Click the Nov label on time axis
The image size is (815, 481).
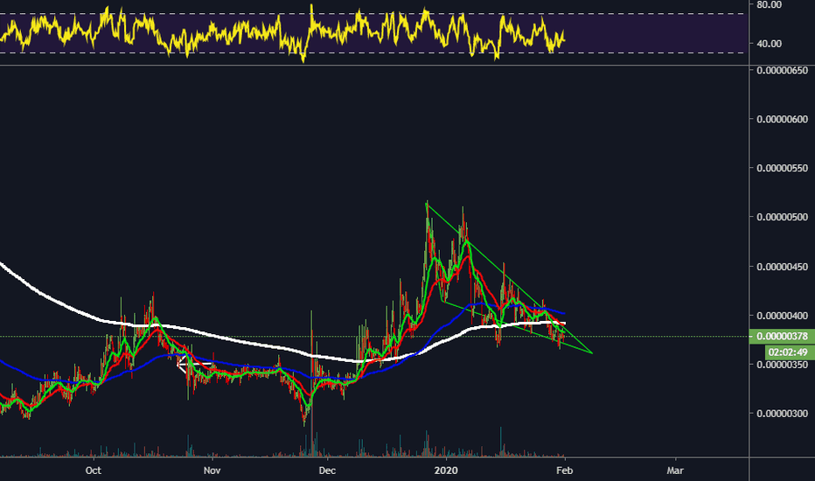pyautogui.click(x=212, y=471)
